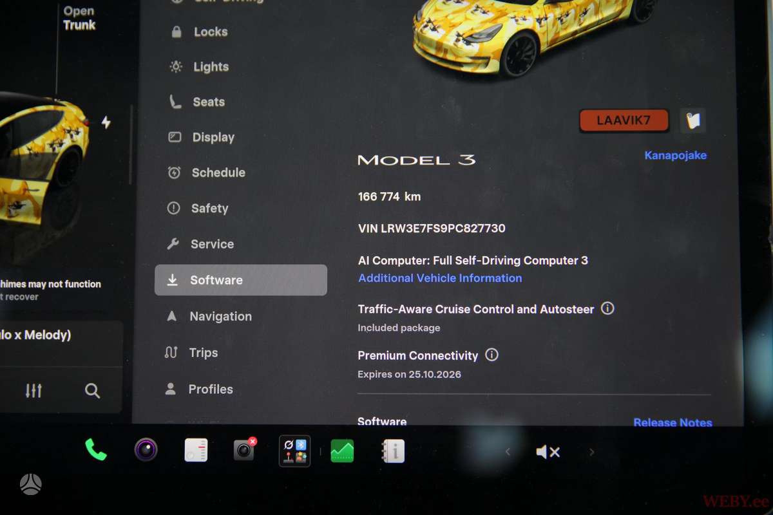Tap the Software download arrow icon
Image resolution: width=773 pixels, height=515 pixels.
click(172, 280)
